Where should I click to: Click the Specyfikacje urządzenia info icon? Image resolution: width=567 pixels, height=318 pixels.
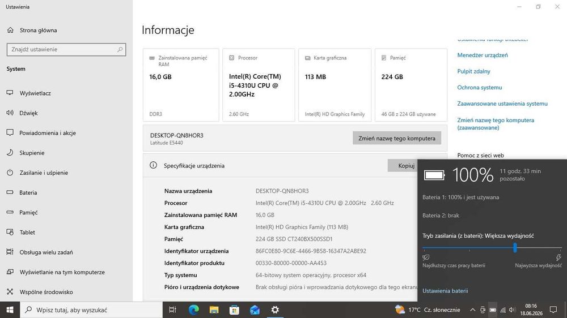pyautogui.click(x=153, y=165)
